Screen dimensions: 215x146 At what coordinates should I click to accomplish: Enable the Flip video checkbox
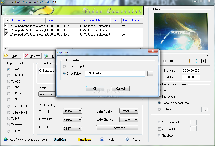click(159, 136)
